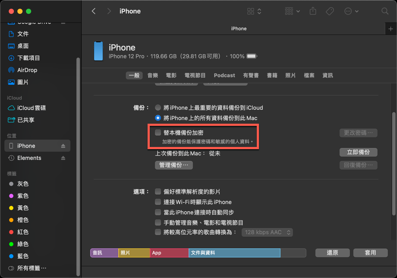
Task: Open the 128 kbps AAC dropdown
Action: 267,232
